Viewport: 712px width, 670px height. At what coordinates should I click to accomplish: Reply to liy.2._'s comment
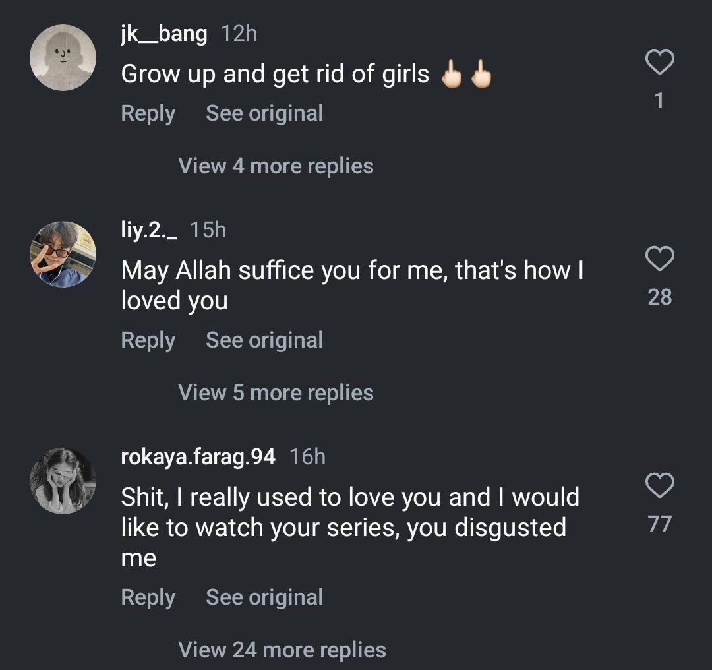pyautogui.click(x=148, y=340)
